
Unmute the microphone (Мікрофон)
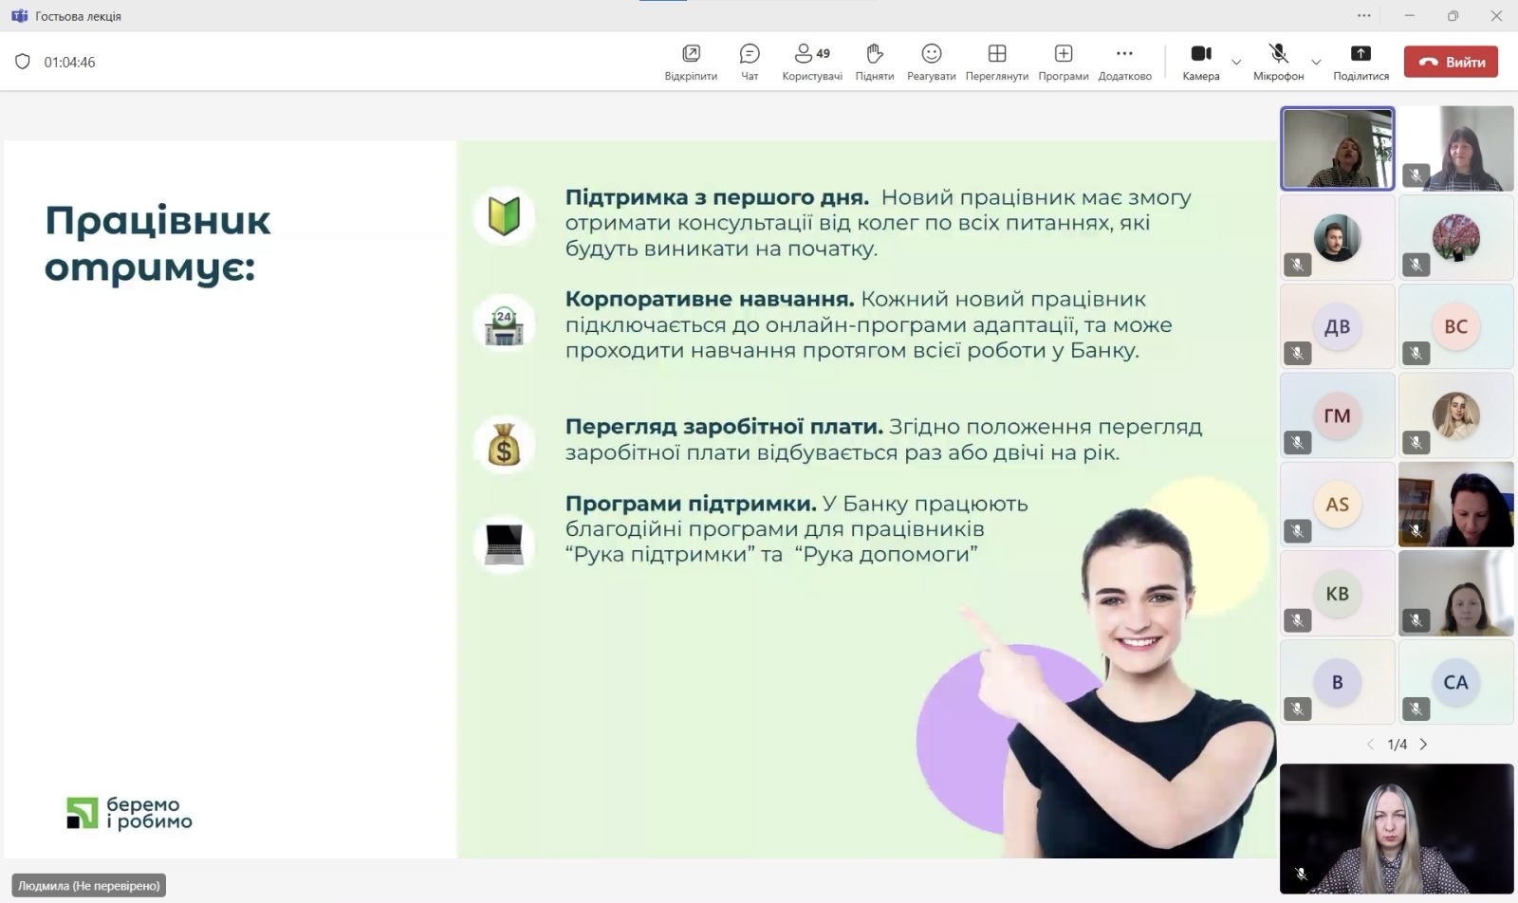click(x=1278, y=62)
